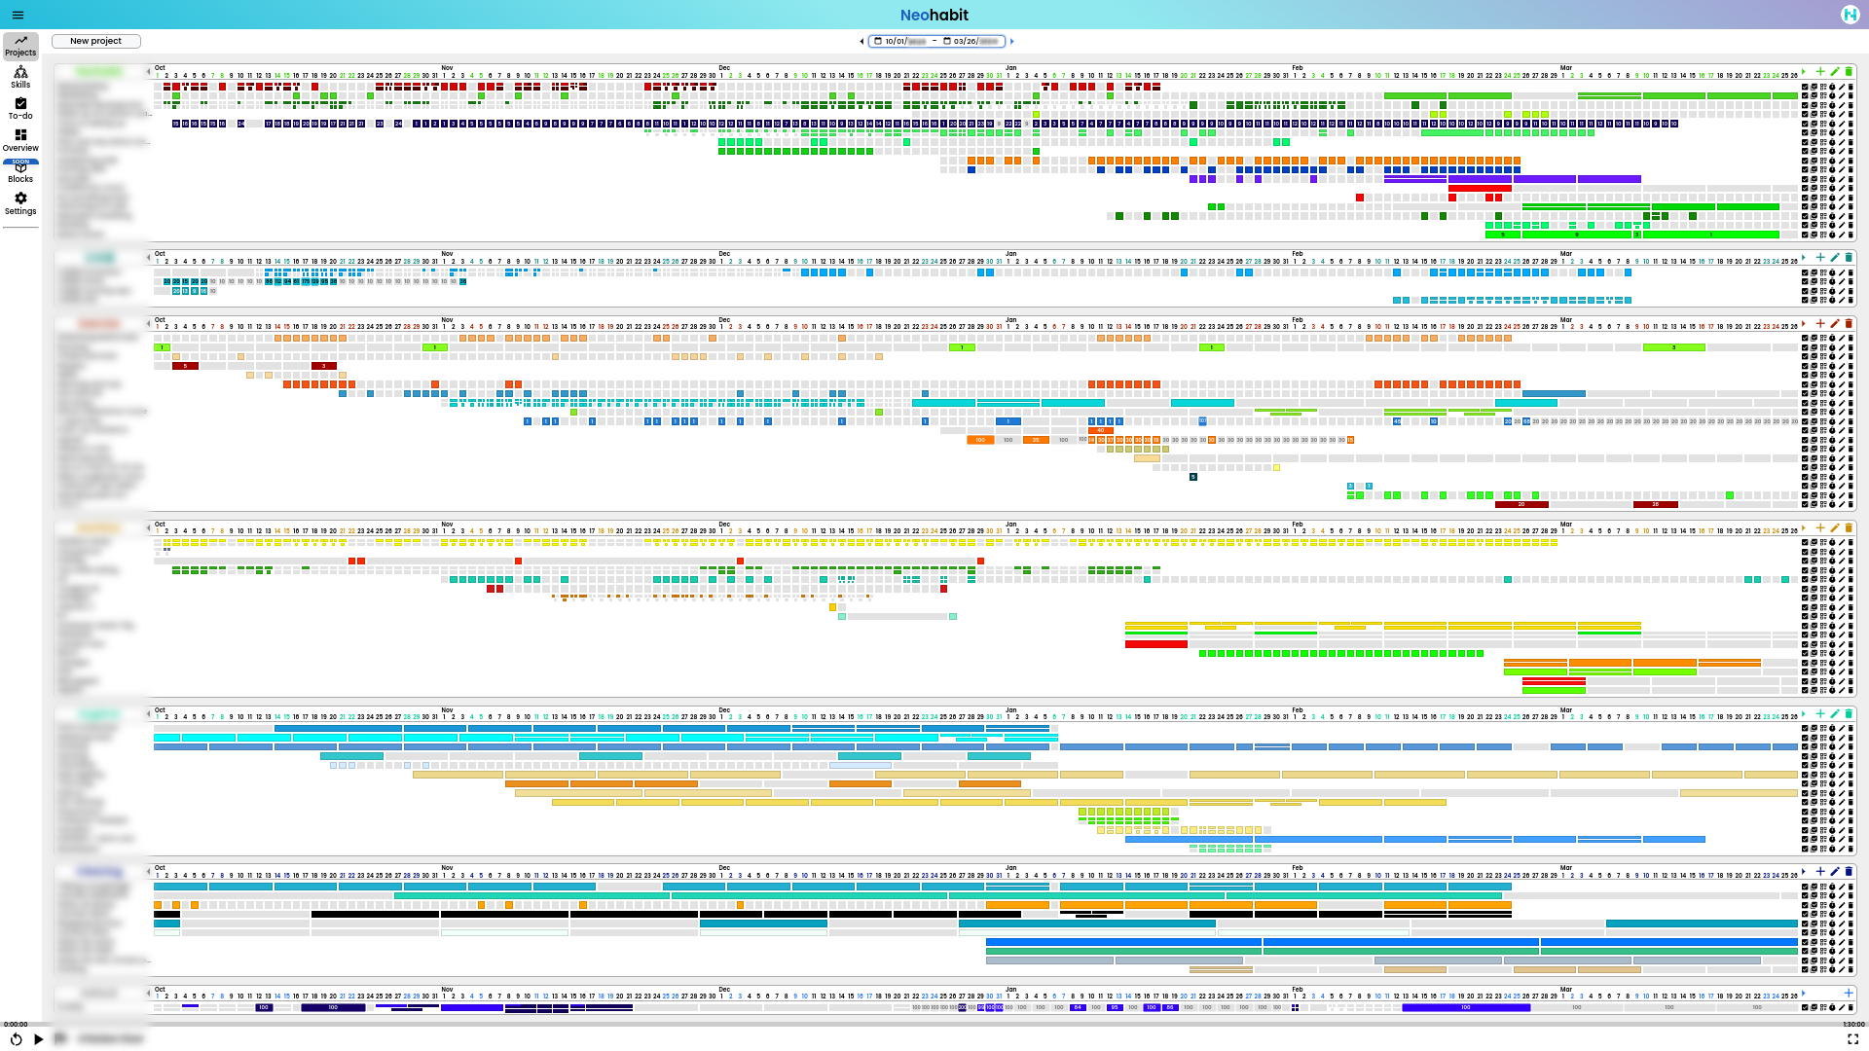Screen dimensions: 1869x1051
Task: Switch to the Projects section
Action: click(20, 46)
